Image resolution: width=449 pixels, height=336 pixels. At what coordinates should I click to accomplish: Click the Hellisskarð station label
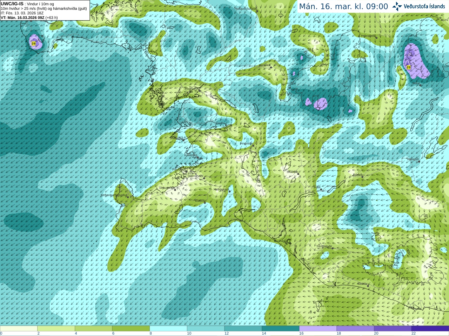point(221,189)
